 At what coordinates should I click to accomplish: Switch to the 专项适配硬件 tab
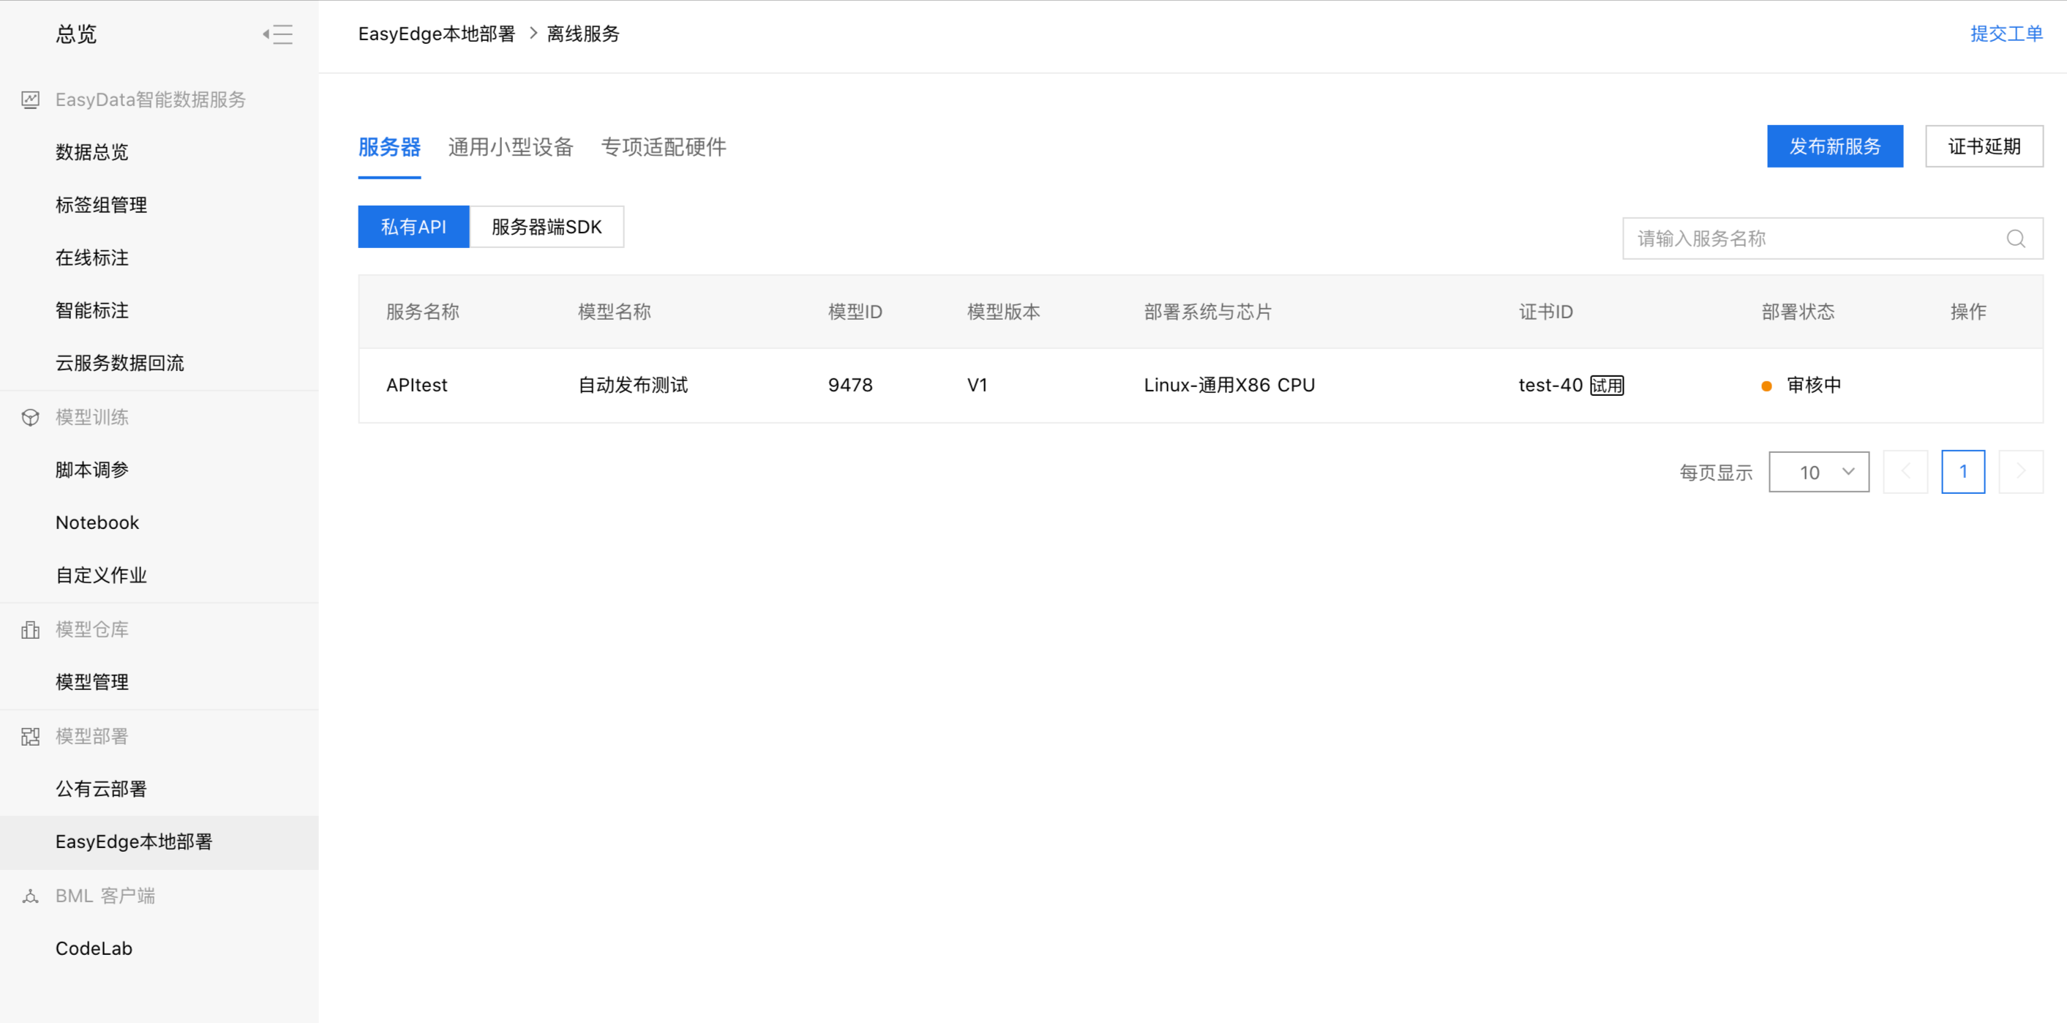pos(664,148)
